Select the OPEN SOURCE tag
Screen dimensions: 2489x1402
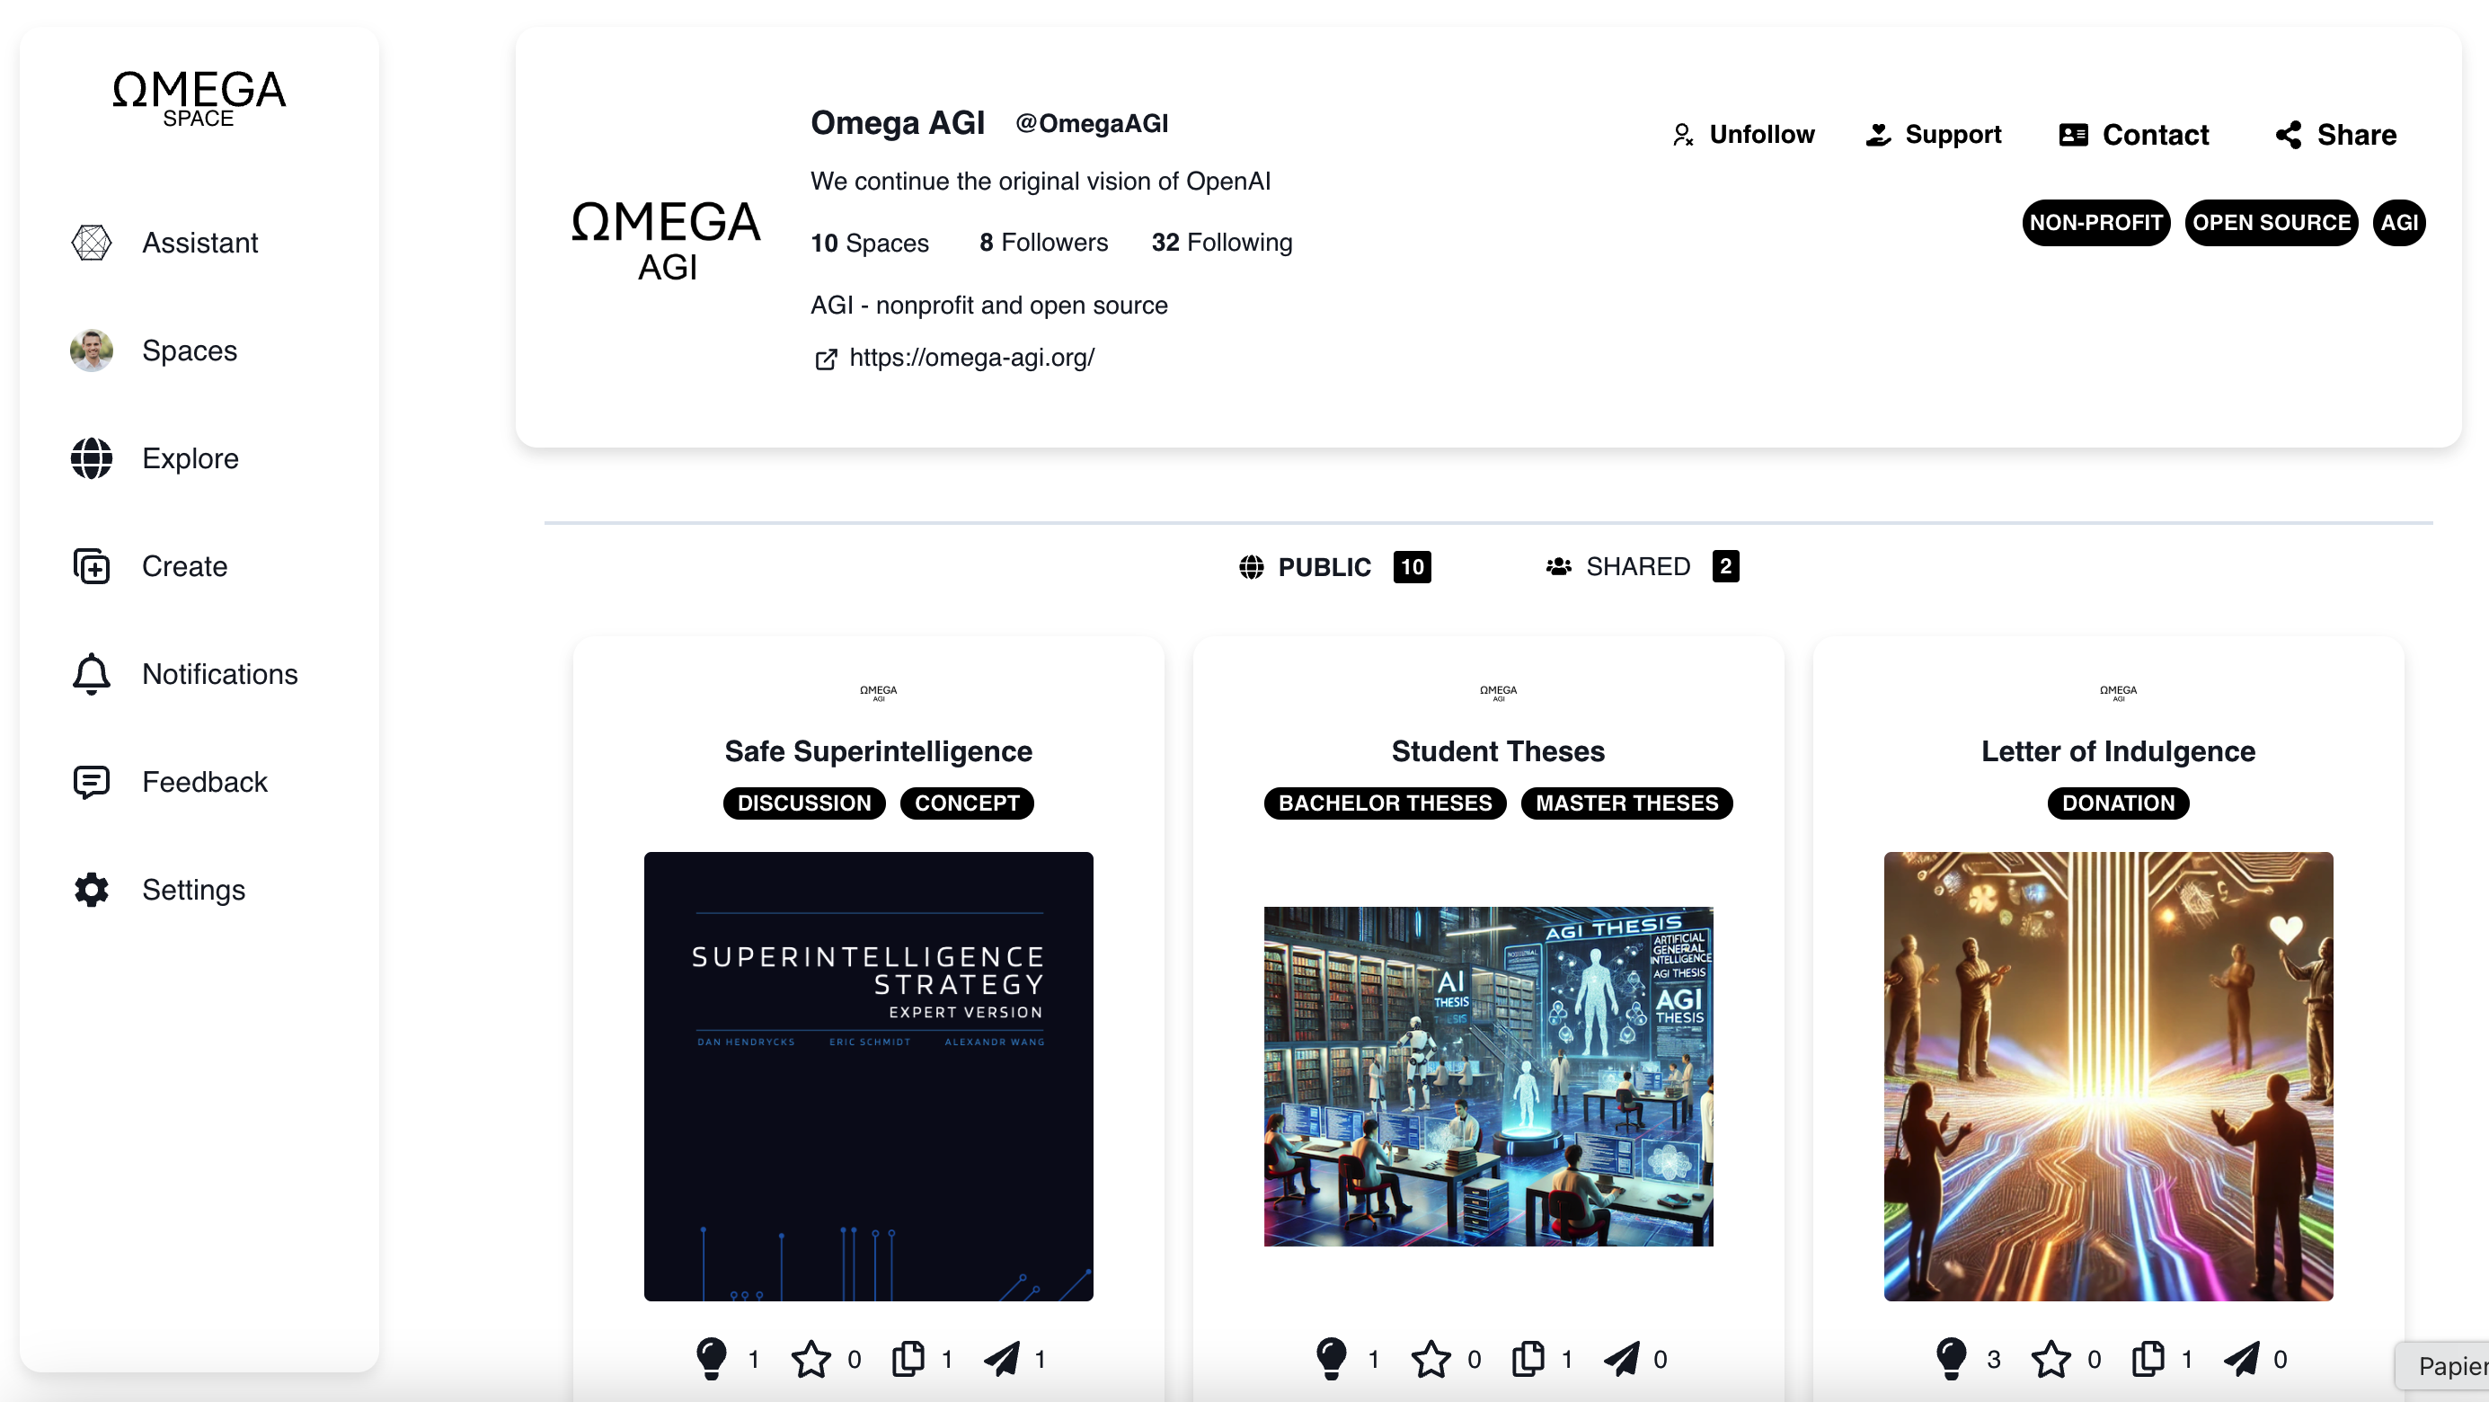click(x=2272, y=222)
